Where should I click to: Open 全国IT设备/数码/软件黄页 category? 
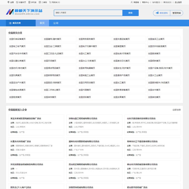tap(164, 68)
